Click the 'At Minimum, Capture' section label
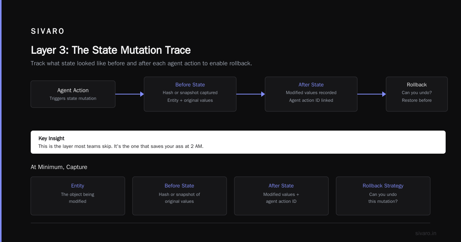Image resolution: width=461 pixels, height=242 pixels. (59, 167)
